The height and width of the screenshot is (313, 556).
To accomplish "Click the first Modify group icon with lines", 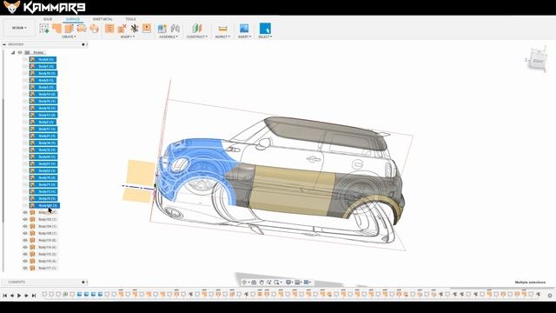I will point(109,29).
